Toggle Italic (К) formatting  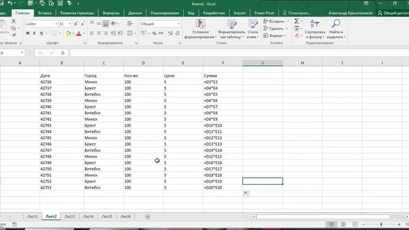[x=35, y=33]
